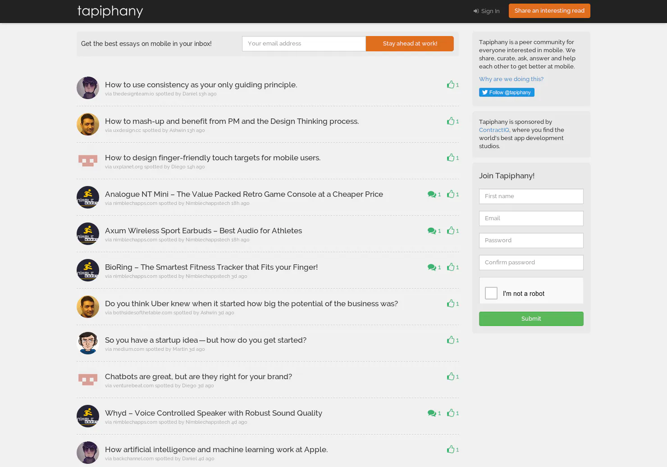The width and height of the screenshot is (667, 467).
Task: Open the Tapiphany logo home link
Action: [x=110, y=11]
